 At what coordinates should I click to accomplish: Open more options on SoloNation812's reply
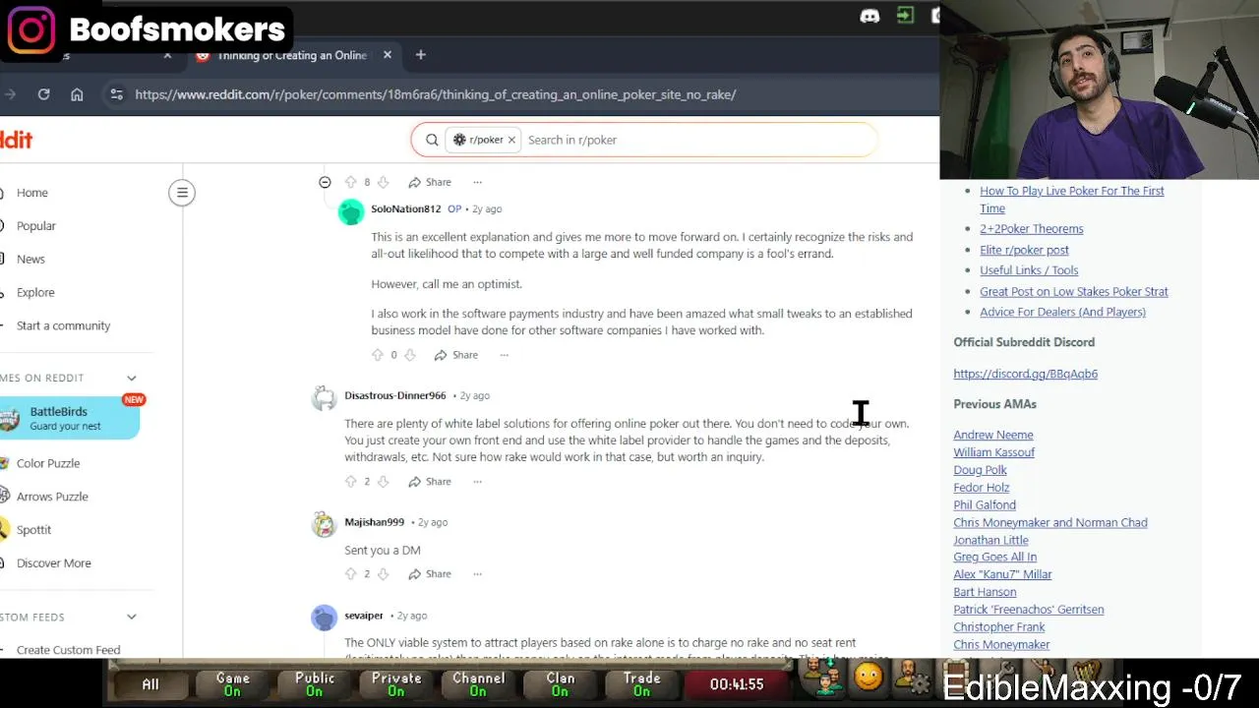tap(504, 355)
